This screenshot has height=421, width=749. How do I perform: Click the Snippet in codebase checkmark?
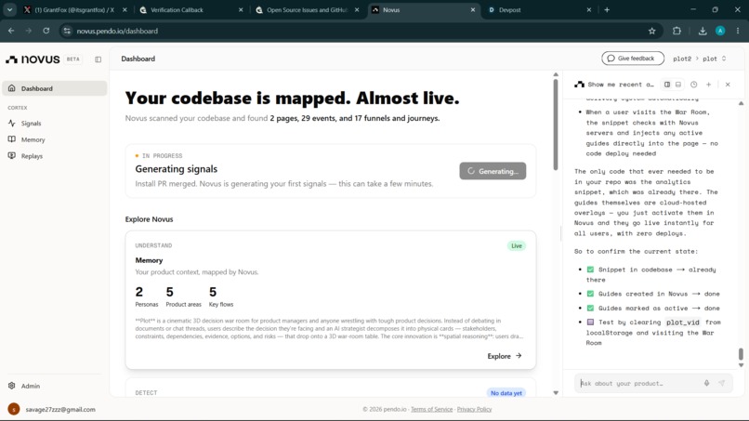pos(590,270)
